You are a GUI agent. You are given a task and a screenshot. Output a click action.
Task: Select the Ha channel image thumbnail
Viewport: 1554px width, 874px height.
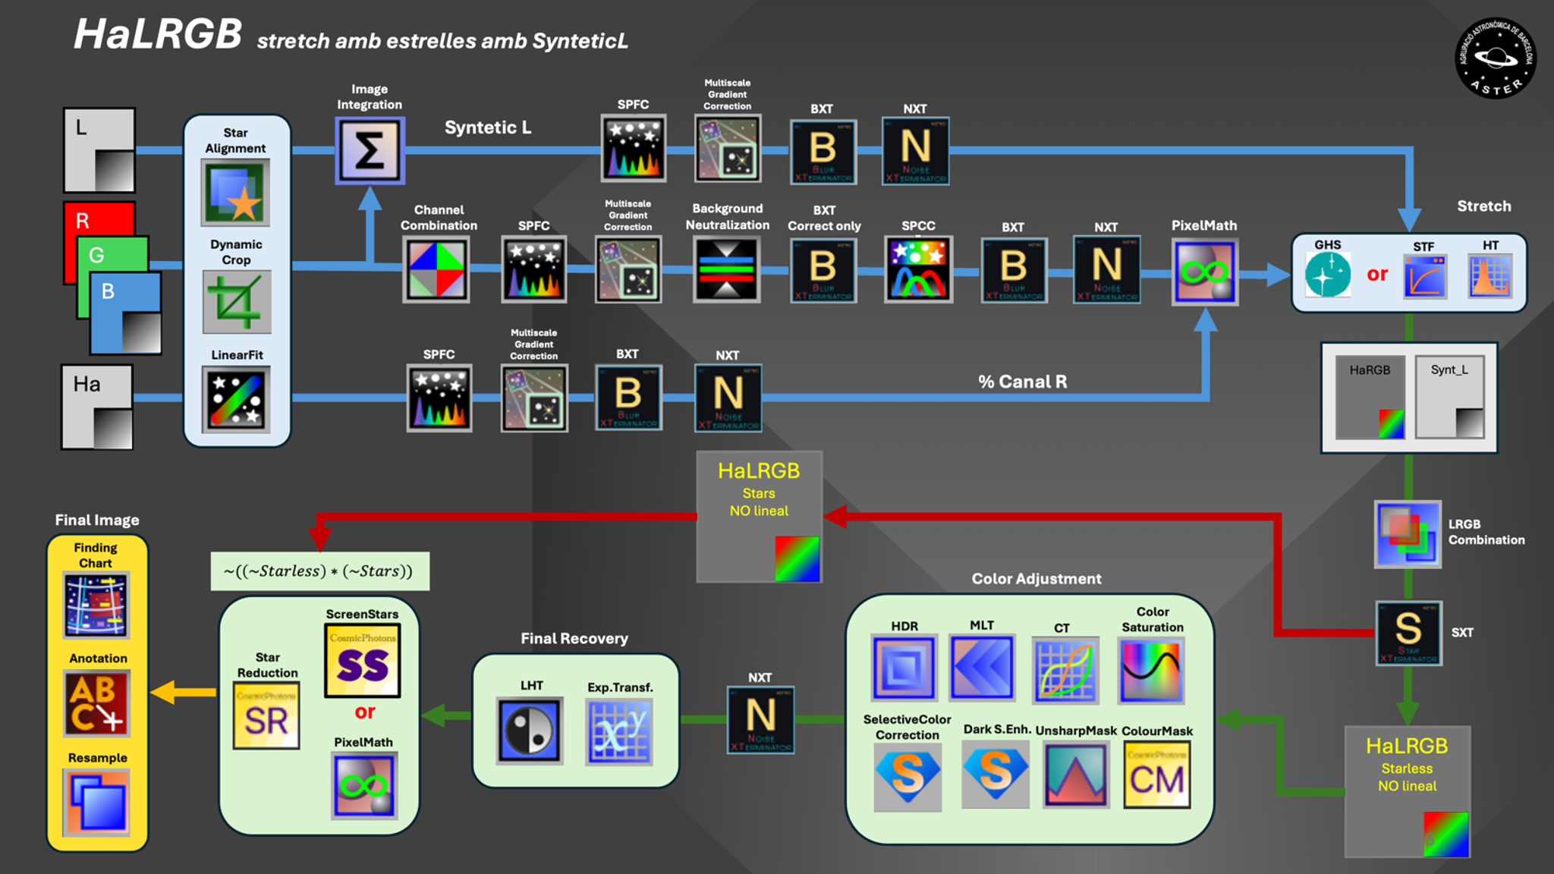tap(97, 407)
